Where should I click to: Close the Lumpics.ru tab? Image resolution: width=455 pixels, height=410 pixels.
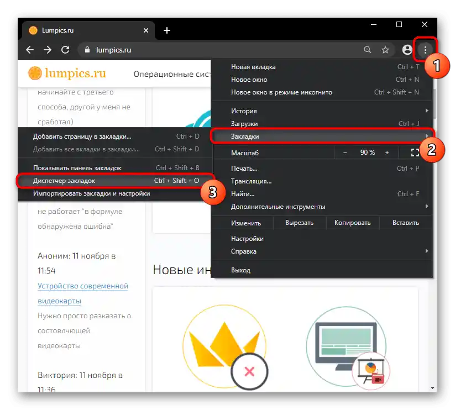146,30
